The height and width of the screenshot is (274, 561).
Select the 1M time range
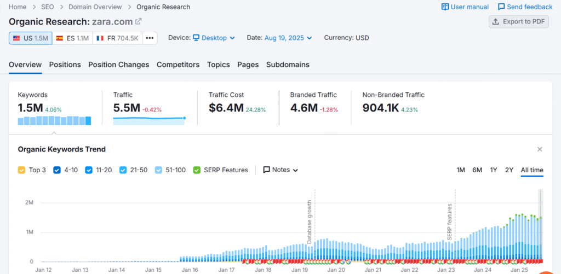click(461, 170)
